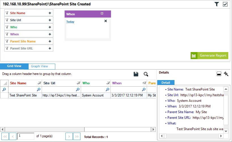This screenshot has height=142, width=232.
Task: Add Who filter with plus
Action: pos(50,27)
